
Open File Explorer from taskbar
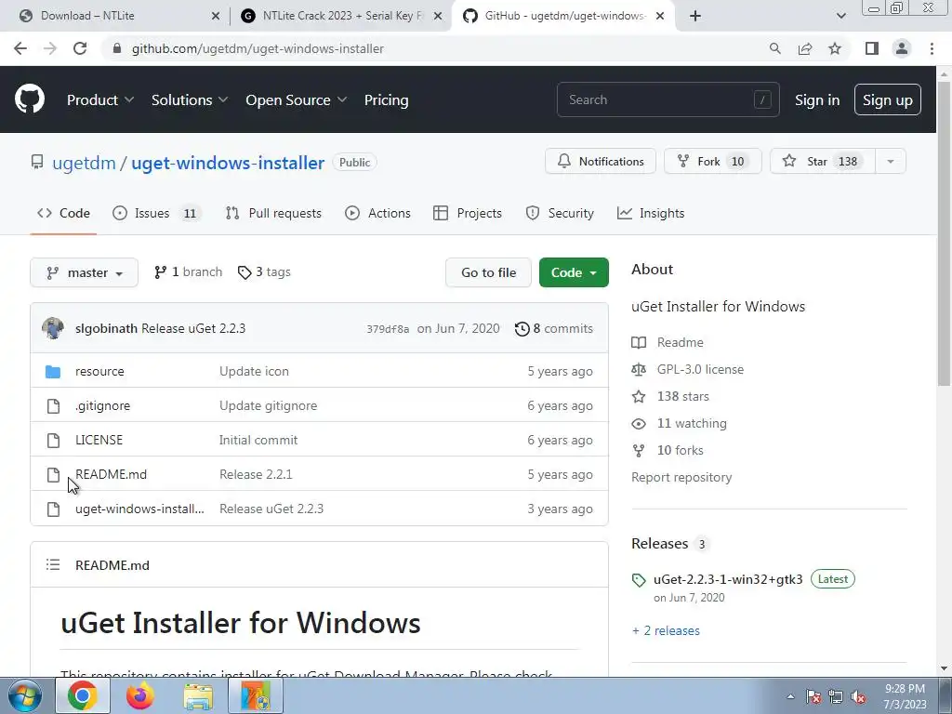coord(198,695)
